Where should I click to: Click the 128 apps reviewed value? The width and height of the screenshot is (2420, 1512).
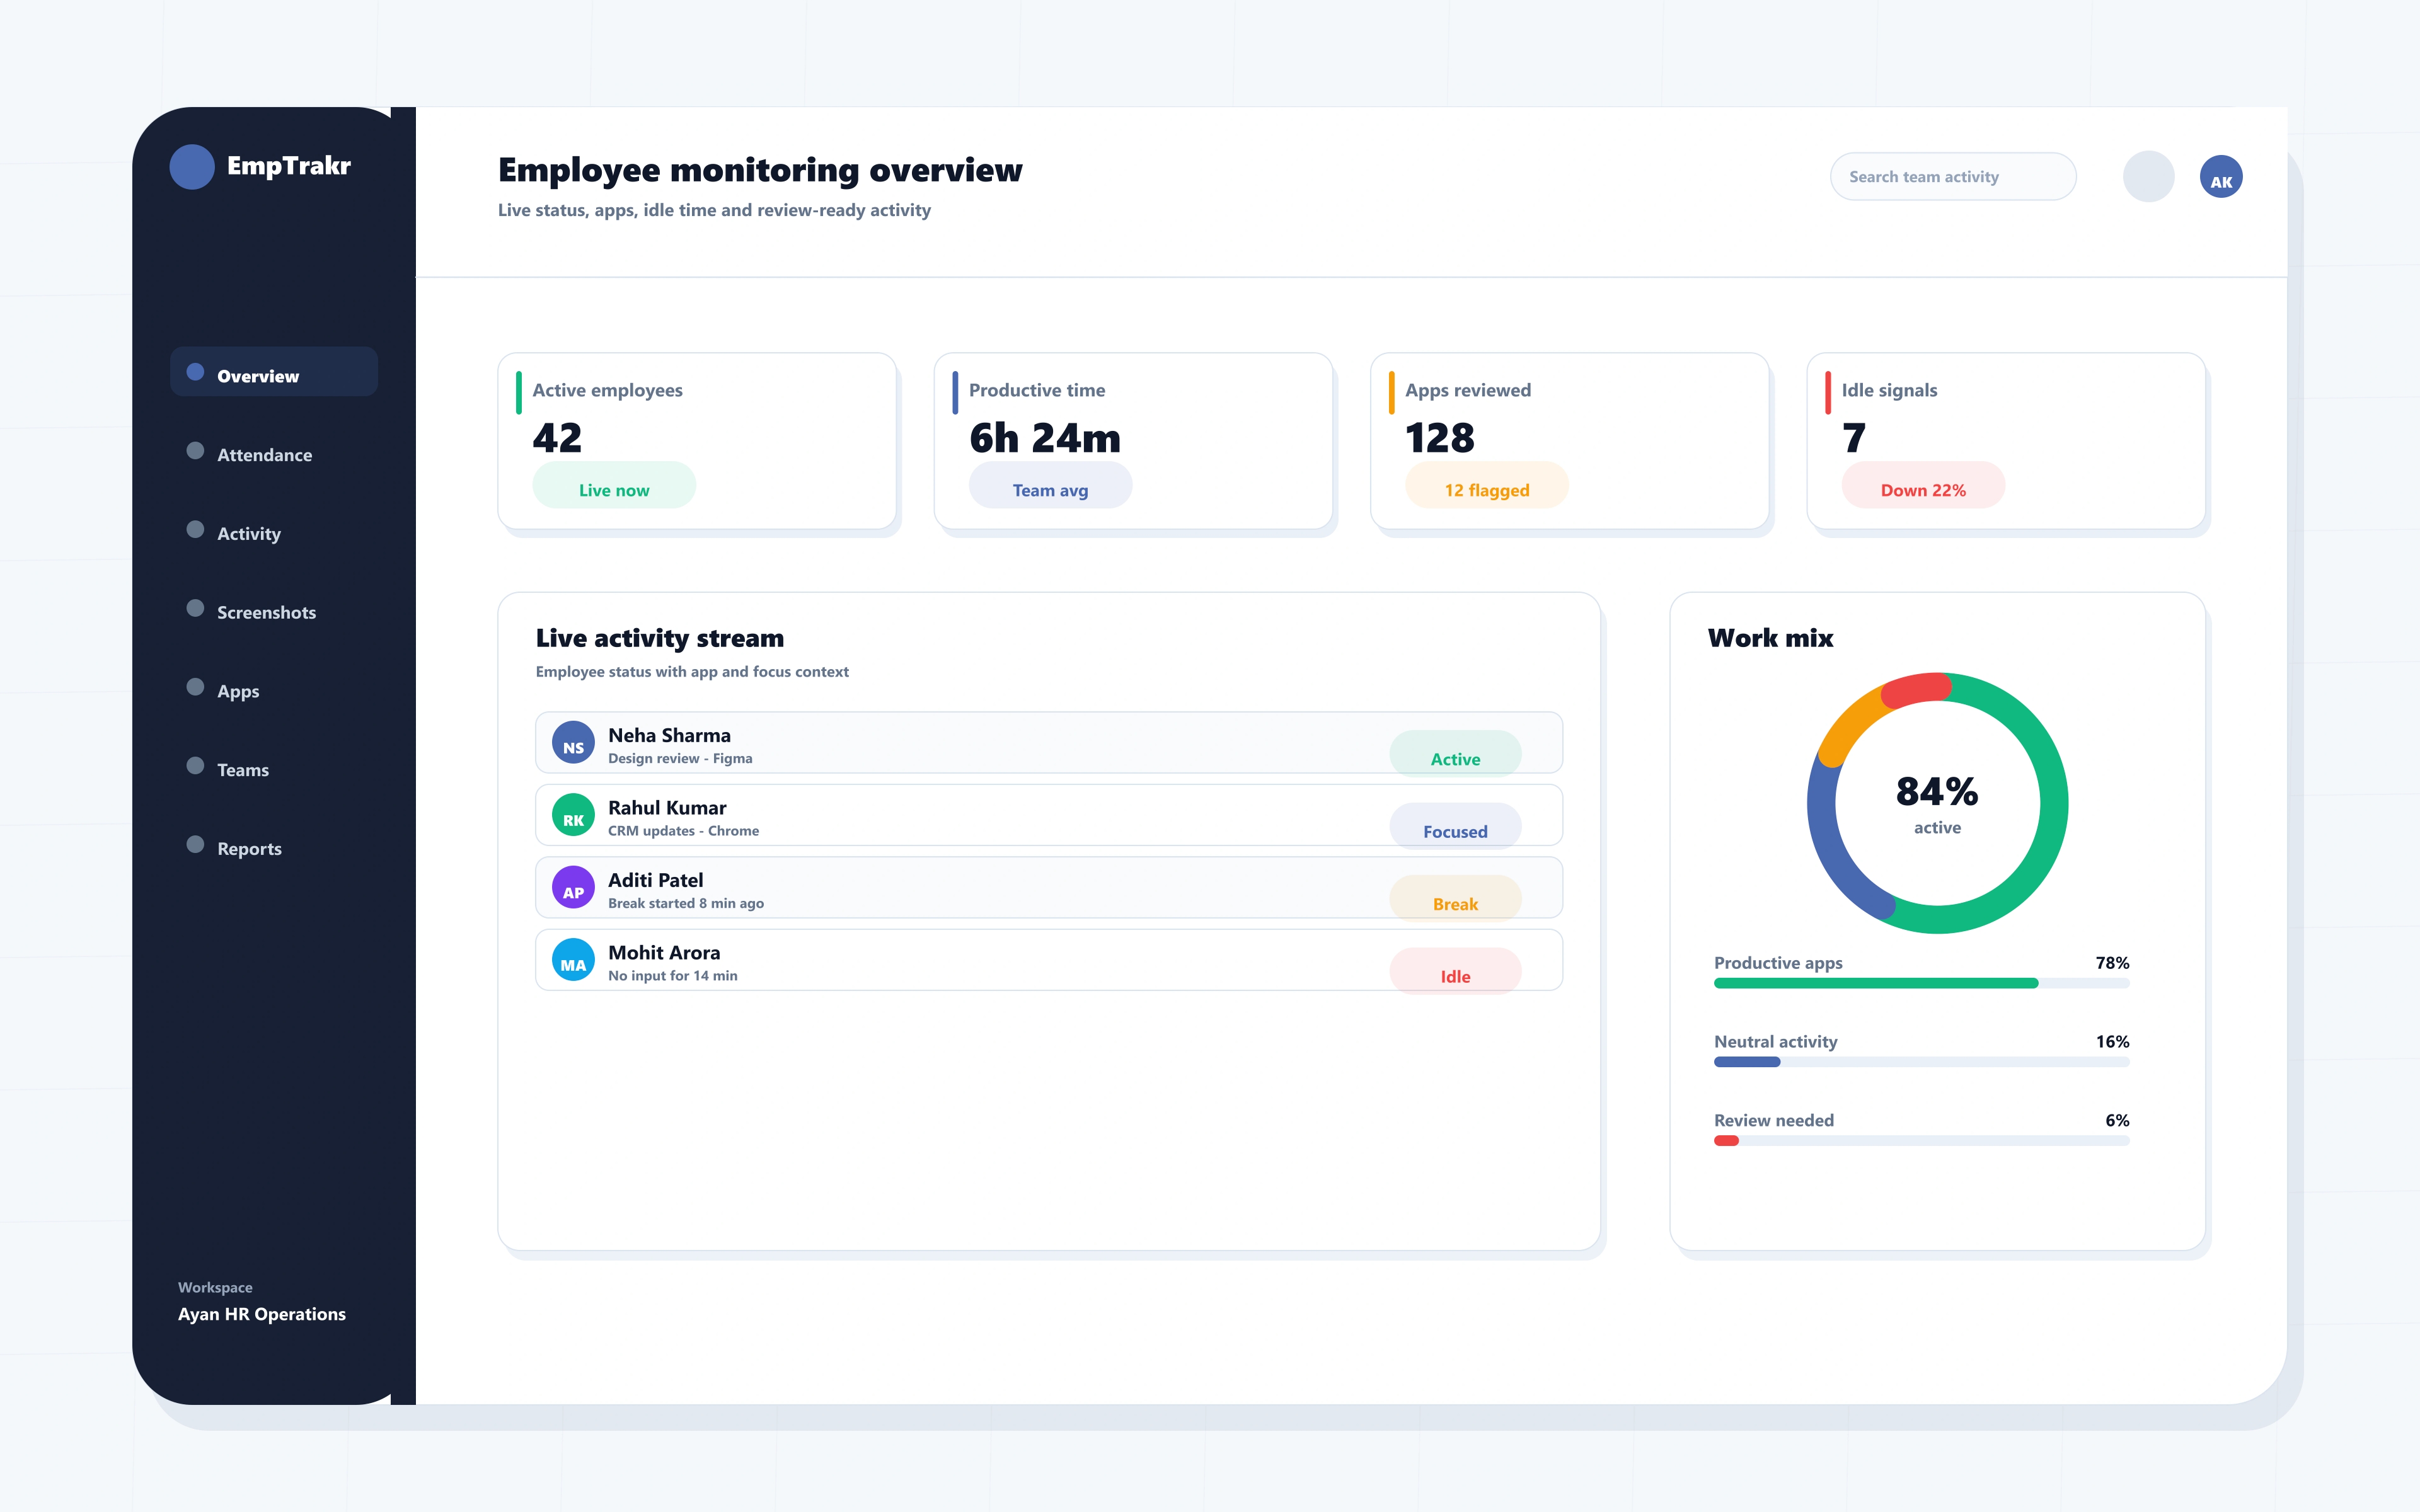[1440, 438]
